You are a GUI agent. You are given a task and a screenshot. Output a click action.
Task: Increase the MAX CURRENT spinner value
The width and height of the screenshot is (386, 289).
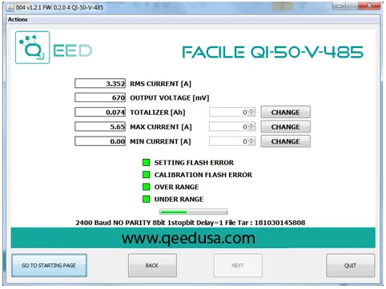251,125
